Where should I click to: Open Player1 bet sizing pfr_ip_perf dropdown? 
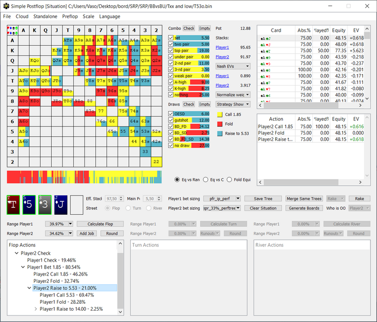[x=222, y=199]
